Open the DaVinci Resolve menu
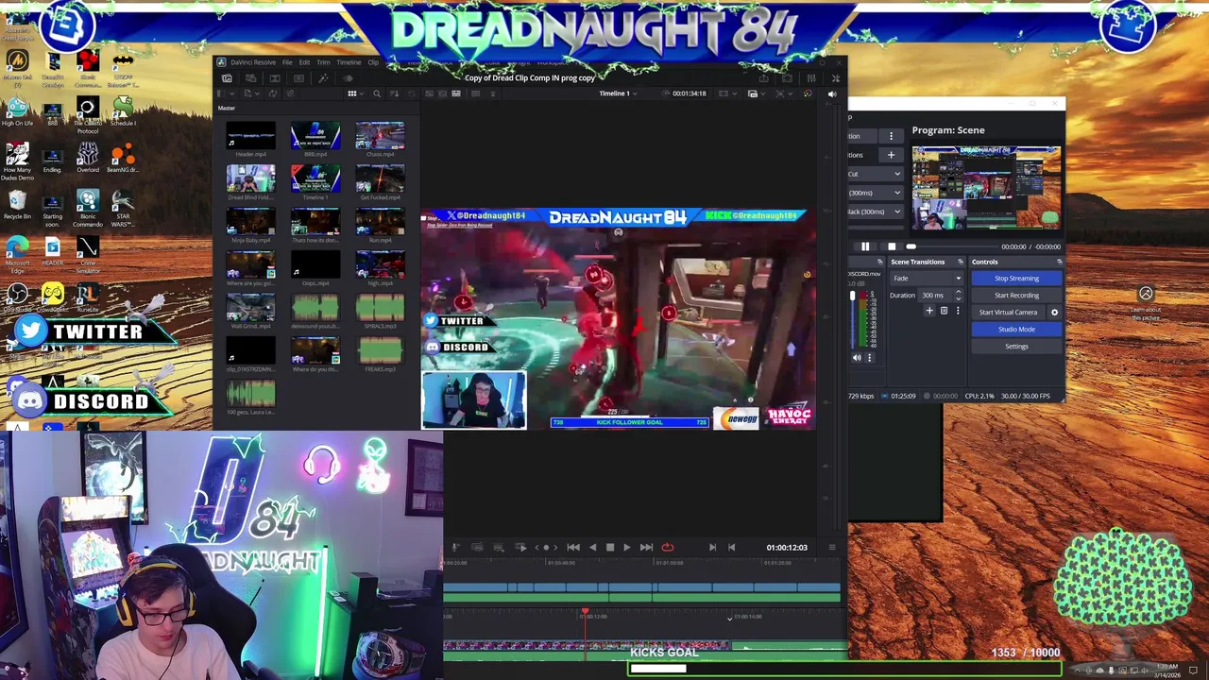The height and width of the screenshot is (680, 1209). 253,62
